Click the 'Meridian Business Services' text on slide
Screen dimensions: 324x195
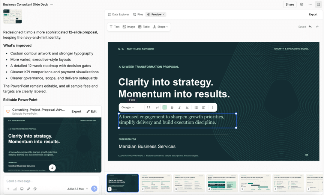point(147,147)
